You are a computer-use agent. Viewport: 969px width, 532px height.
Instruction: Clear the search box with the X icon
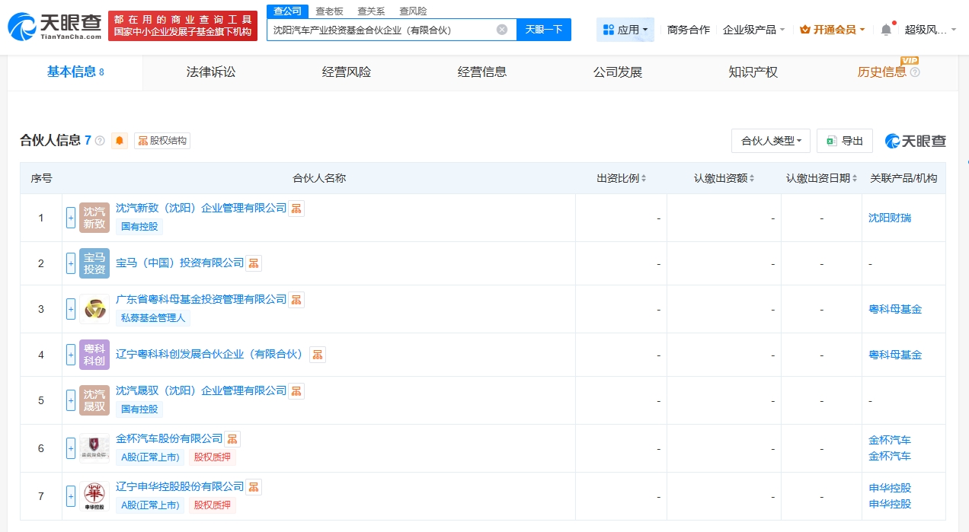[x=502, y=30]
